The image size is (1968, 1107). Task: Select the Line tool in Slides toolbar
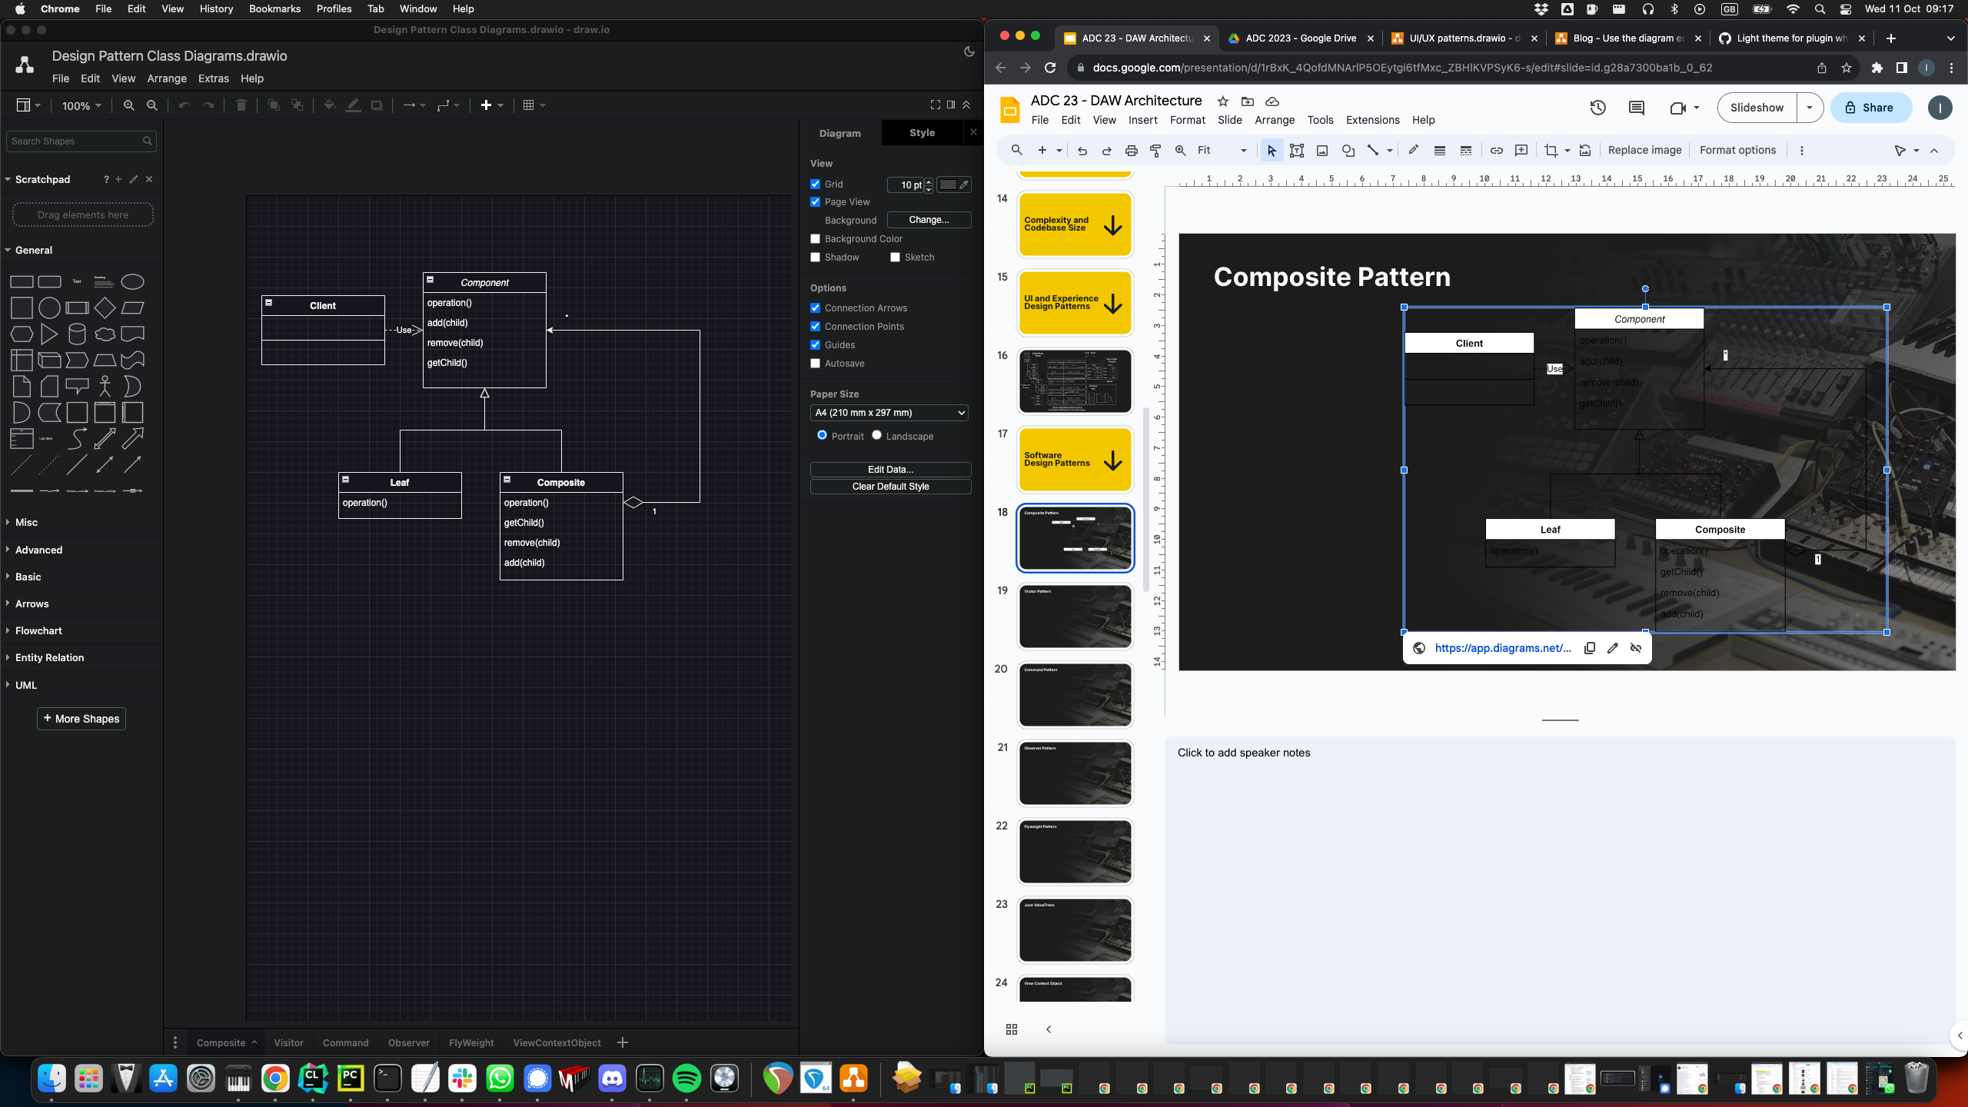tap(1373, 151)
